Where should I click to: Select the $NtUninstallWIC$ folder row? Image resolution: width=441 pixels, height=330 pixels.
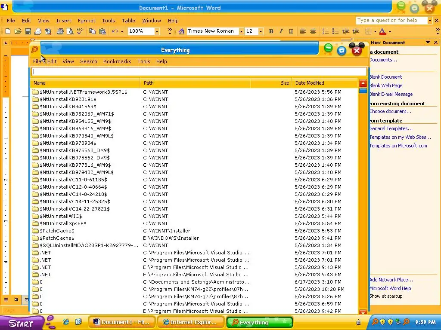point(194,216)
